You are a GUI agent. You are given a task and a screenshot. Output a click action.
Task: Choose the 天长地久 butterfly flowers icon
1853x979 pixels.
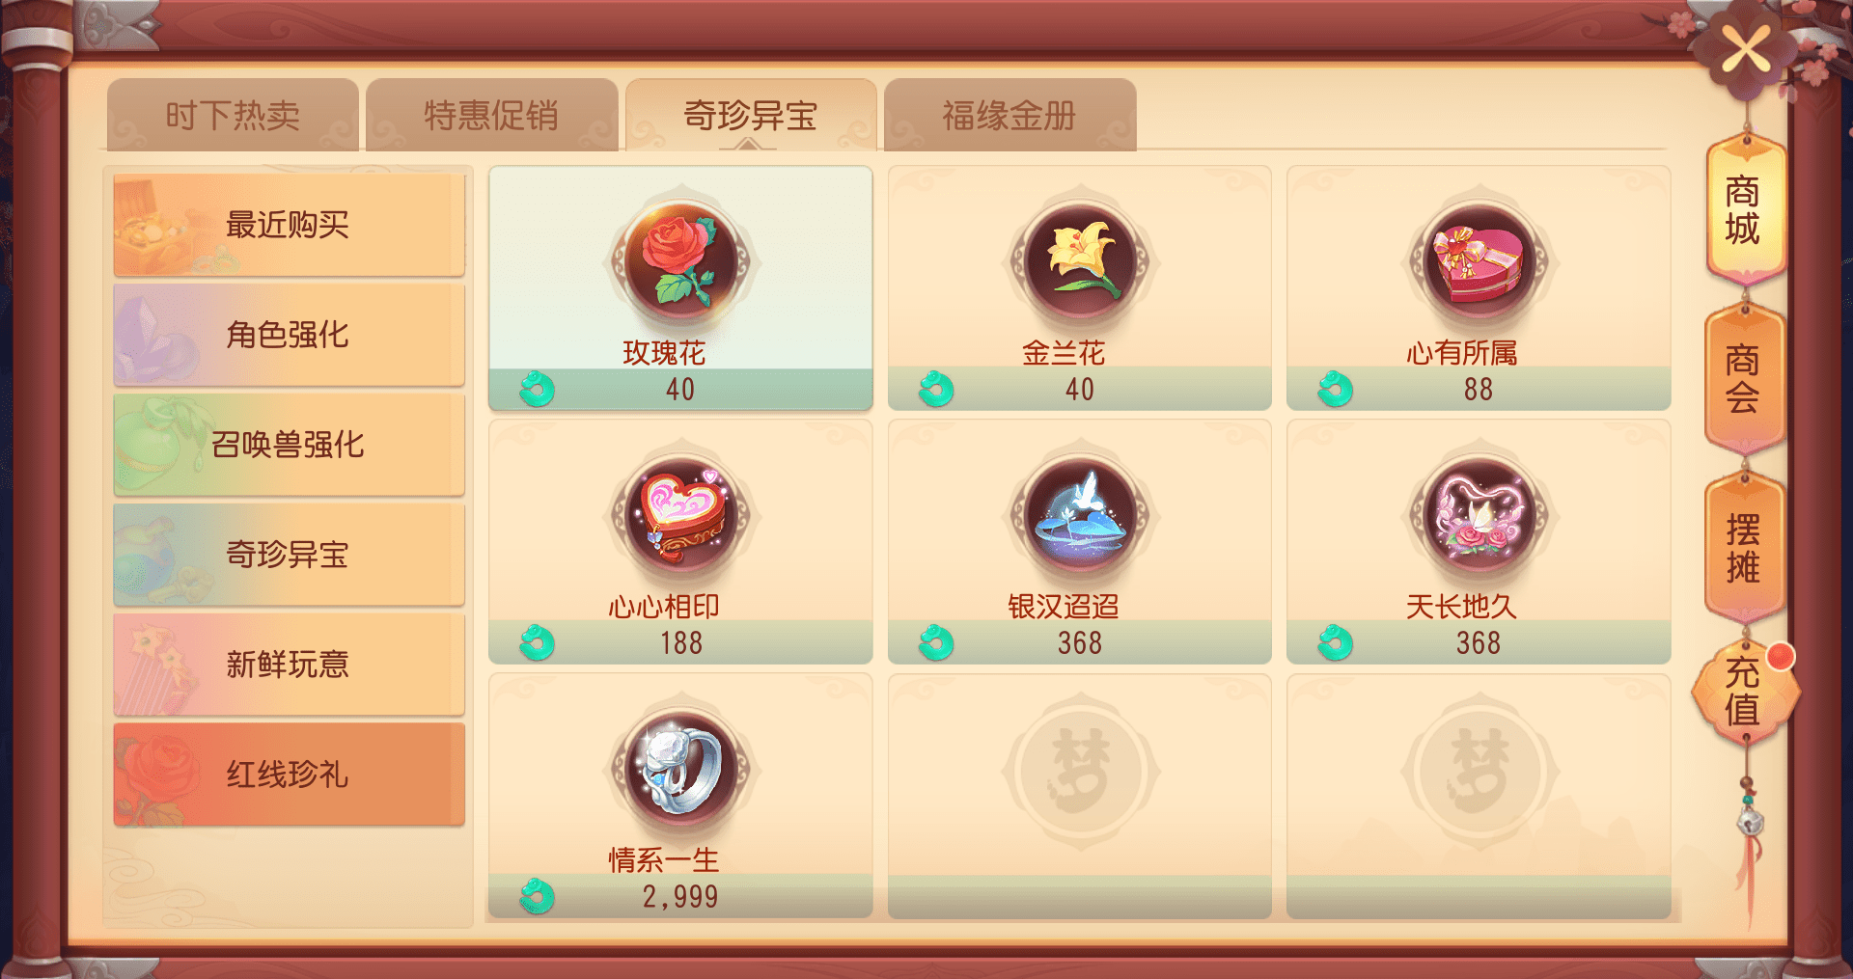coord(1479,515)
